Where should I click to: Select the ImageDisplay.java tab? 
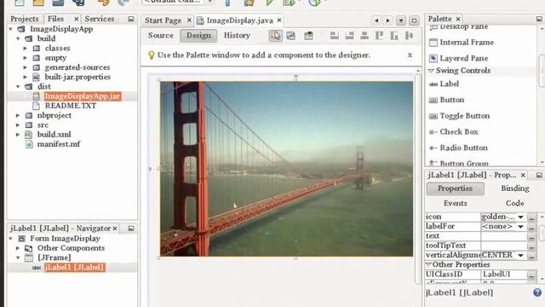pos(240,20)
